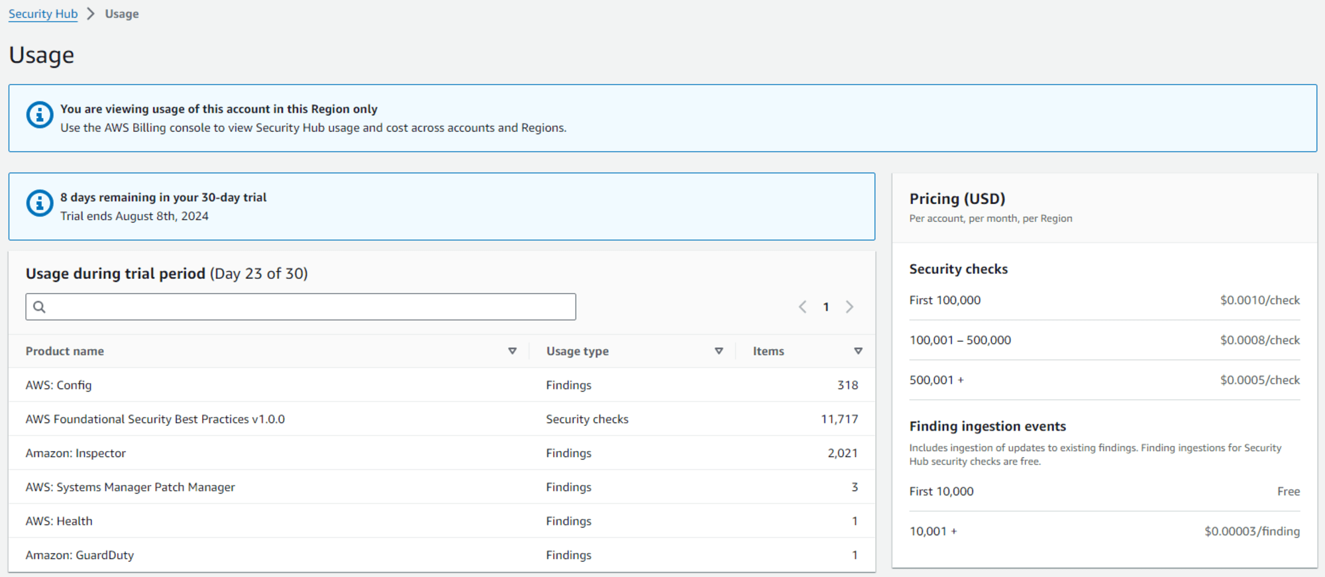The height and width of the screenshot is (577, 1325).
Task: Select the AWS: Health row
Action: point(442,521)
